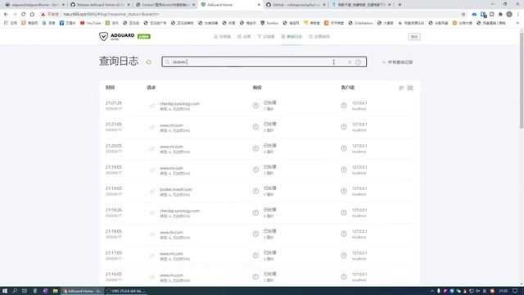This screenshot has width=524, height=295.
Task: Expand the all queries filter dropdown
Action: pos(397,62)
